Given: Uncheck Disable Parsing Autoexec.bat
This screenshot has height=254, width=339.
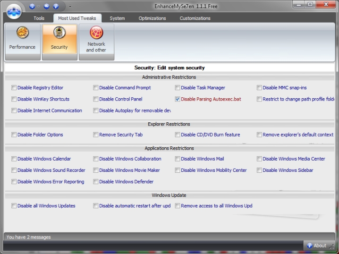Looking at the screenshot, I should click(178, 100).
